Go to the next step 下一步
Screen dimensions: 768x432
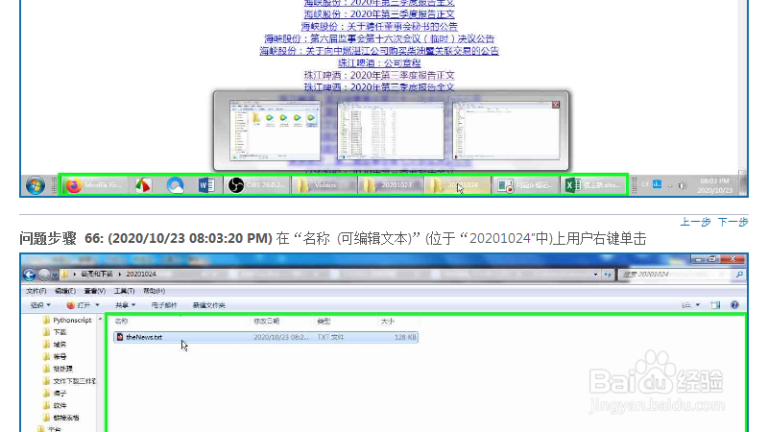733,222
